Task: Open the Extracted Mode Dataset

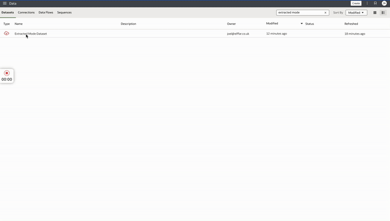Action: click(31, 34)
